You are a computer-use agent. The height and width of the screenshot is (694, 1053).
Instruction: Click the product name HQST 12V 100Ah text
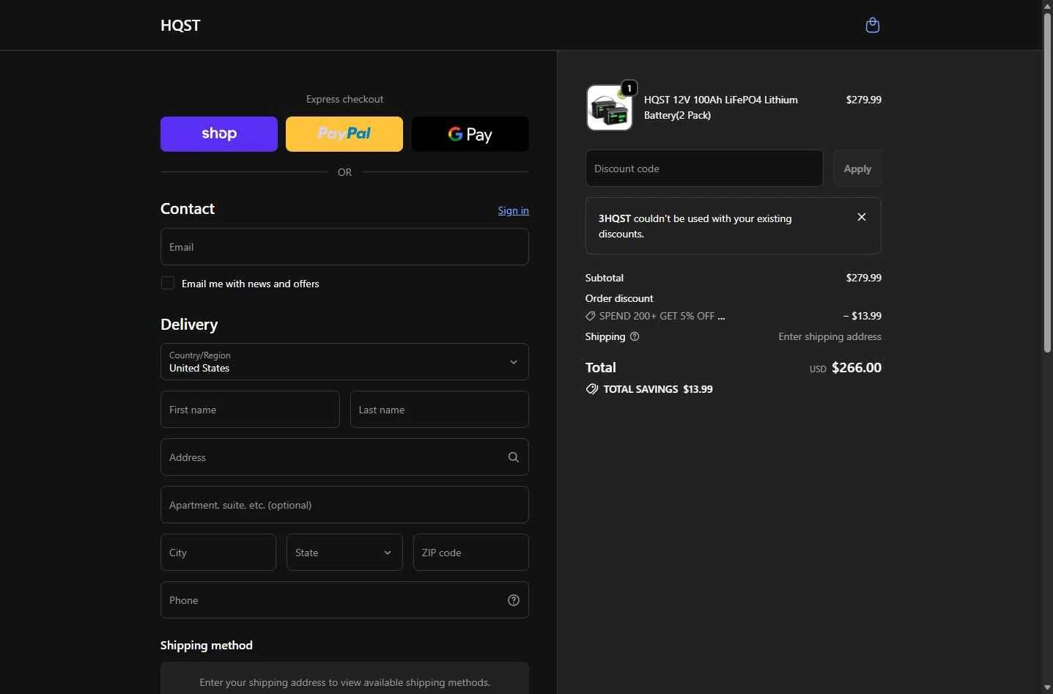721,107
